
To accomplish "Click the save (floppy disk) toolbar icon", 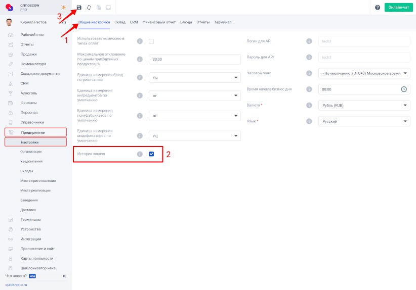I will pyautogui.click(x=79, y=8).
